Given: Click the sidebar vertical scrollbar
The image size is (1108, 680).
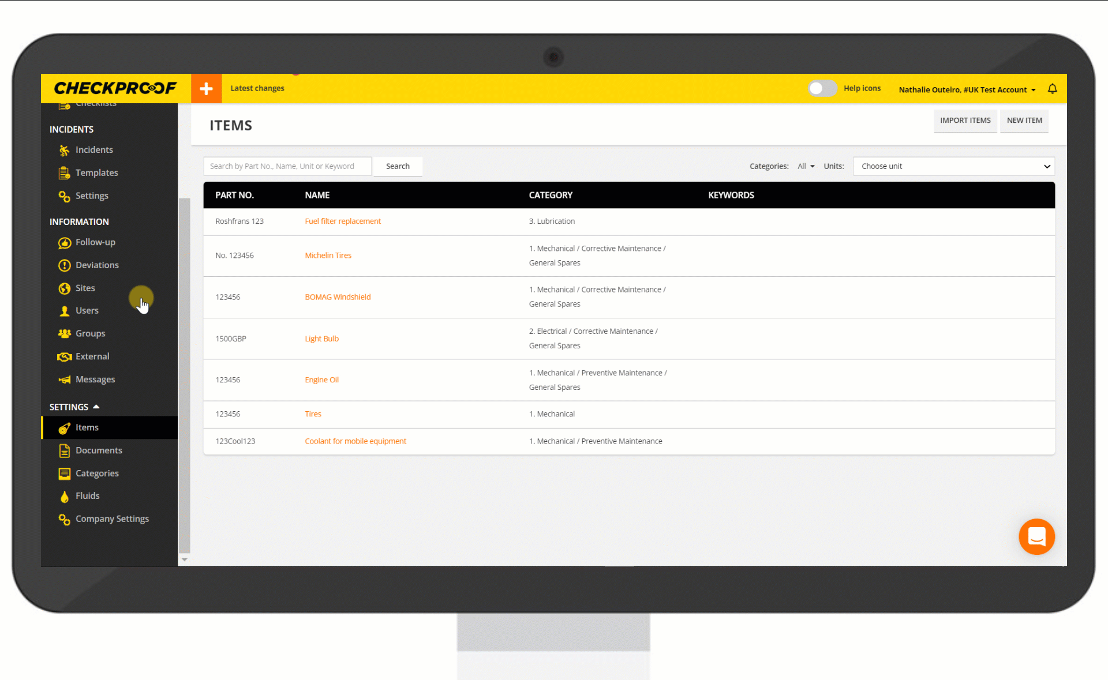Looking at the screenshot, I should (185, 375).
